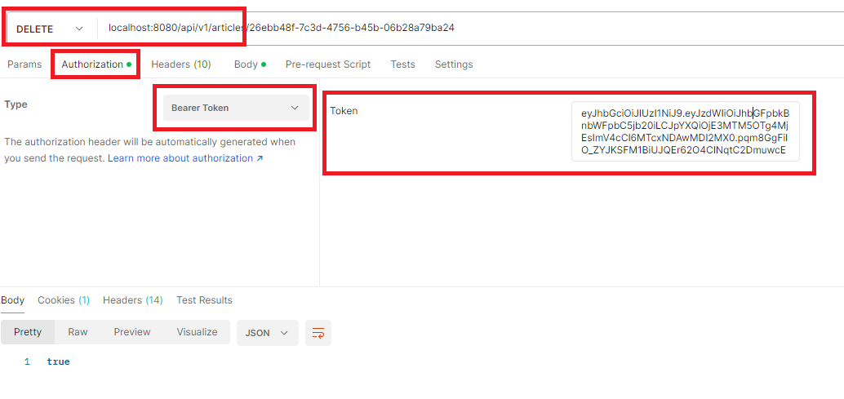Click the Learn more about authorization link

point(185,158)
